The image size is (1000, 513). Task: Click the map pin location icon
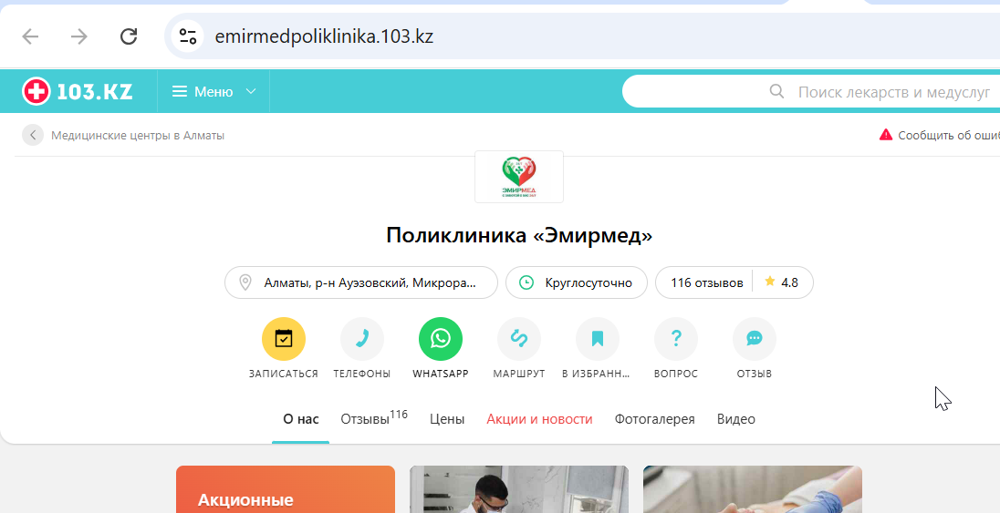pyautogui.click(x=245, y=282)
